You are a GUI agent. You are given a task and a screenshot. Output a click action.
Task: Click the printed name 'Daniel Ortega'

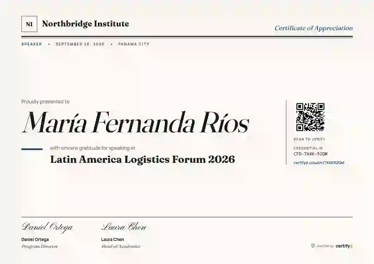coord(35,239)
